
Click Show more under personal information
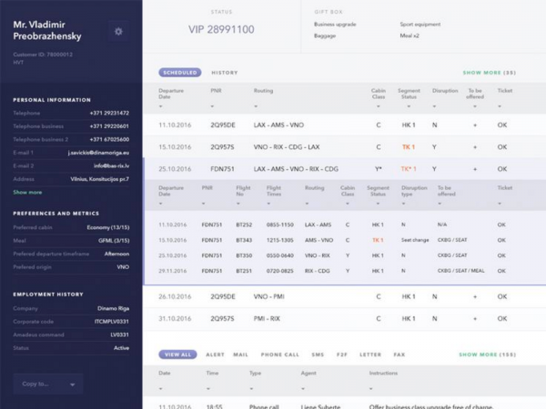tap(27, 193)
